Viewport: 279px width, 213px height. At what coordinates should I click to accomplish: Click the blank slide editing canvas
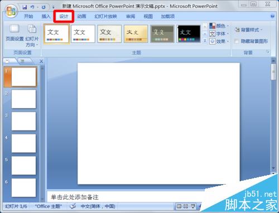tap(158, 124)
